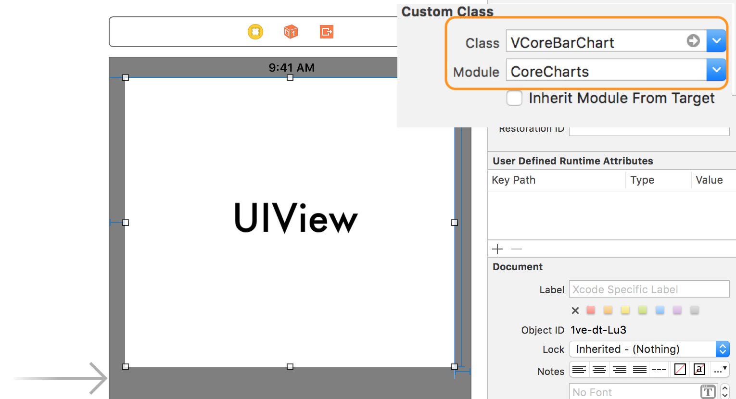Select the dashed natural alignment option
Image resolution: width=736 pixels, height=399 pixels.
point(659,370)
